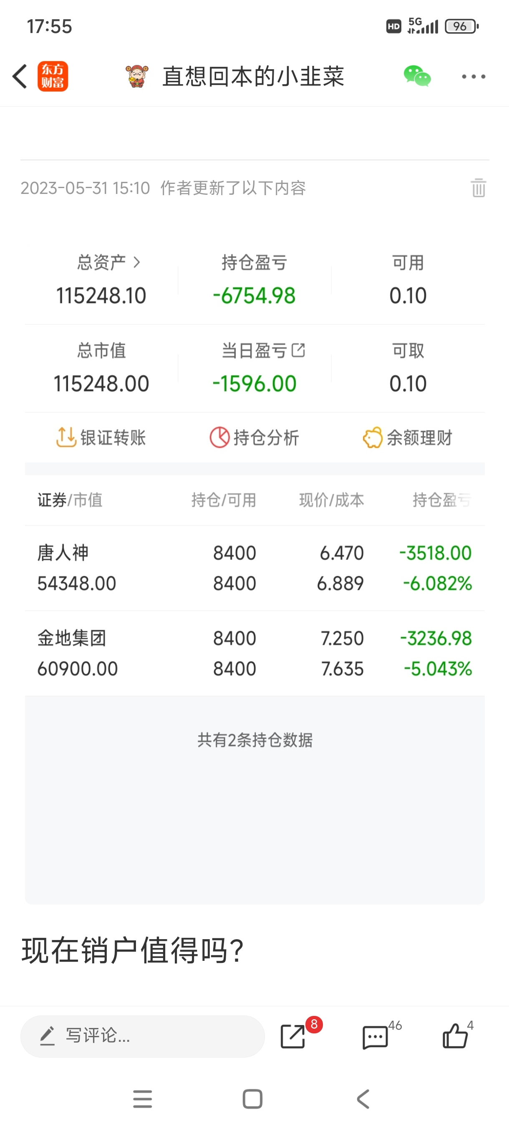This screenshot has width=509, height=1131.
Task: Tap the 证券/市值 column header
Action: (x=70, y=500)
